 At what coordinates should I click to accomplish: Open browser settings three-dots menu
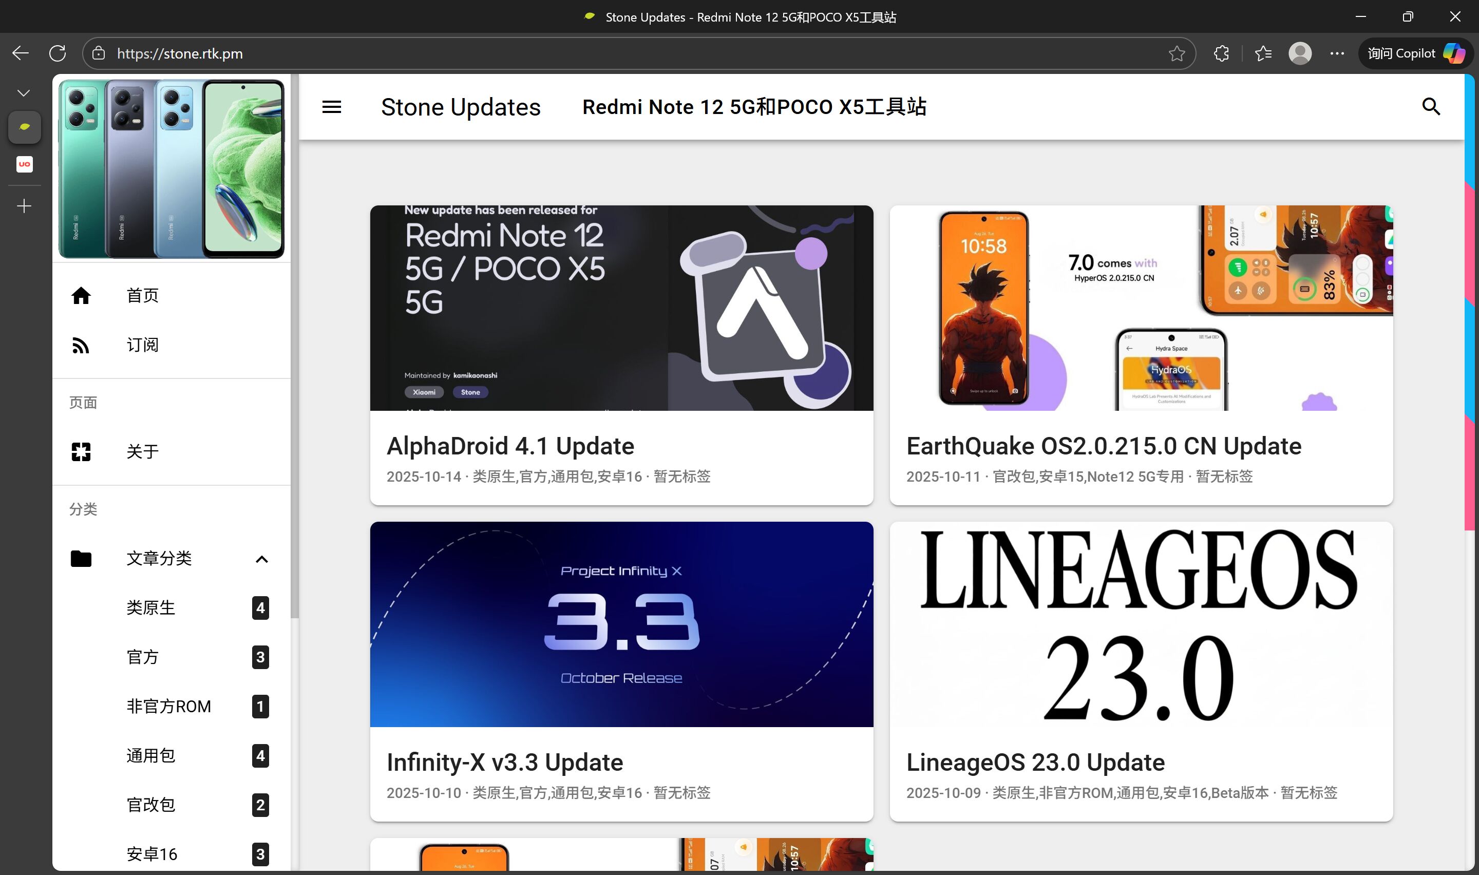(x=1337, y=53)
